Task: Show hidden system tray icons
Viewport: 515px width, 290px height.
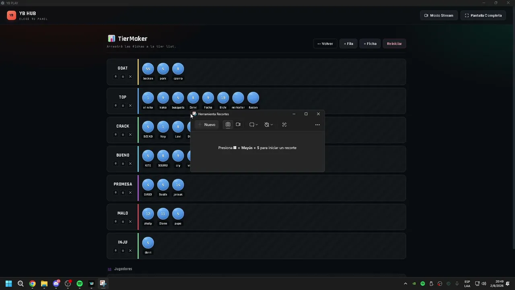Action: (x=405, y=284)
